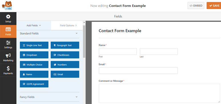The height and width of the screenshot is (104, 221).
Task: Click the Embed button
Action: (196, 6)
